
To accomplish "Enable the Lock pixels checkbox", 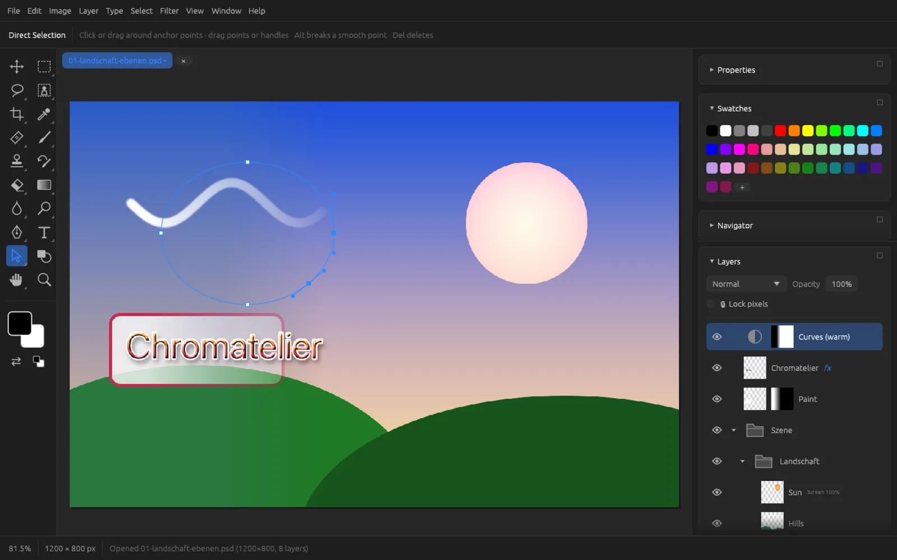I will 711,304.
